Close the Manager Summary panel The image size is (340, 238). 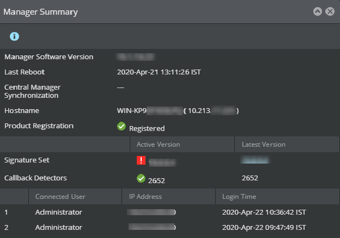(x=330, y=11)
